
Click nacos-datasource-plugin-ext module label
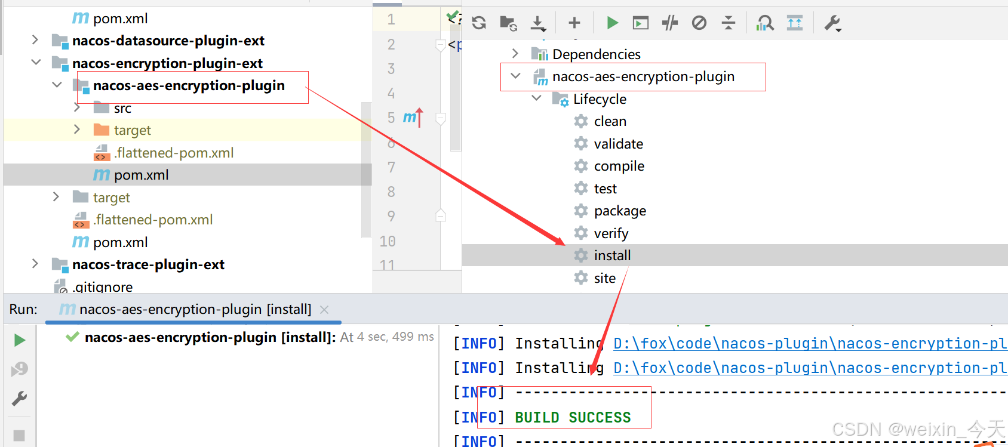point(168,41)
